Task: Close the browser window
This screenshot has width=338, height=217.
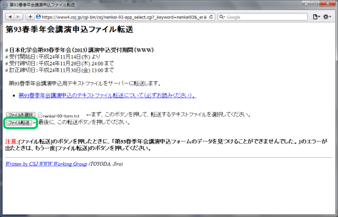Action: (328, 4)
